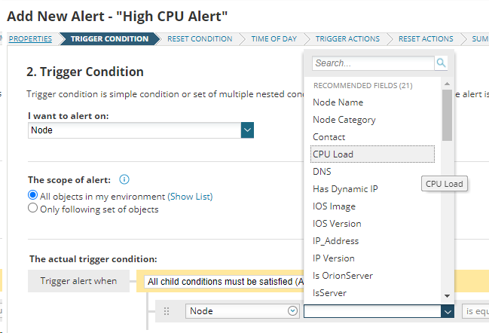Image resolution: width=489 pixels, height=333 pixels.
Task: Expand the Node object type selector
Action: pos(292,311)
